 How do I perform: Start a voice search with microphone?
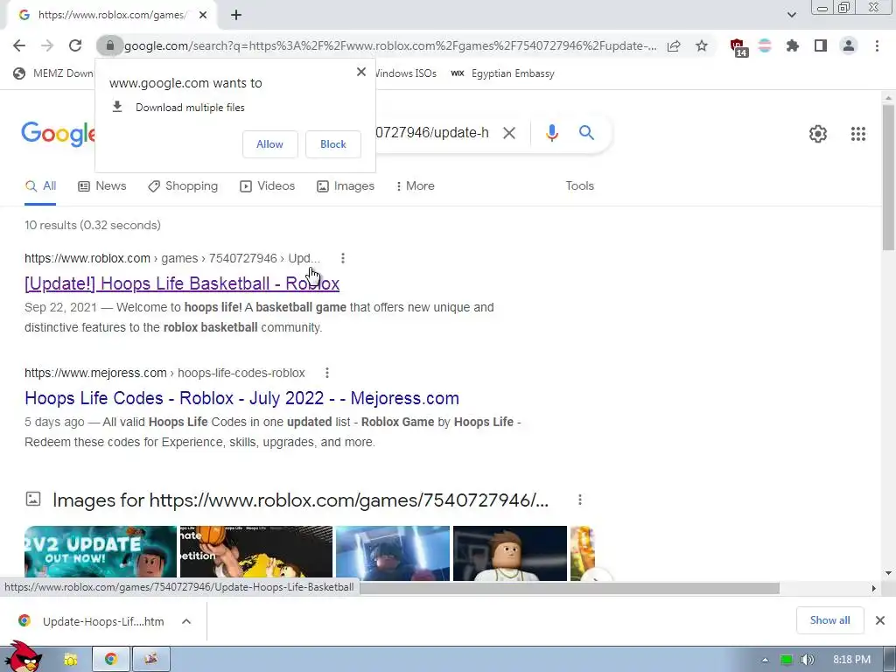551,133
